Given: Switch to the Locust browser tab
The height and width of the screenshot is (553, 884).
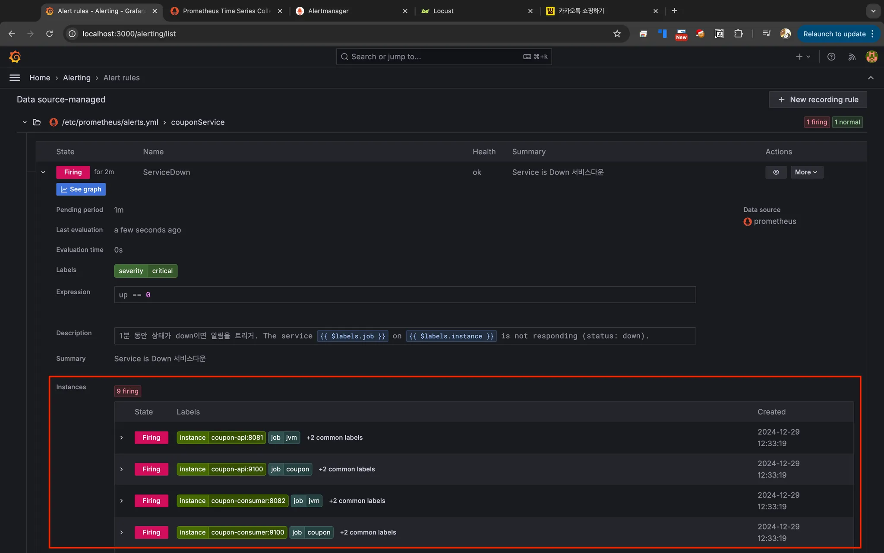Looking at the screenshot, I should click(x=443, y=11).
